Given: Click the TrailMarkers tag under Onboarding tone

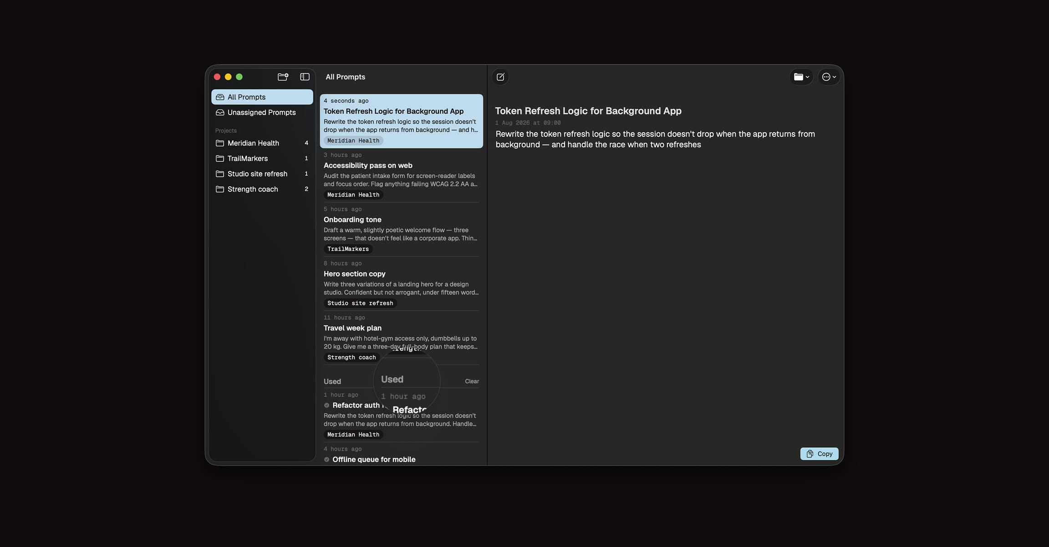Looking at the screenshot, I should click(348, 249).
